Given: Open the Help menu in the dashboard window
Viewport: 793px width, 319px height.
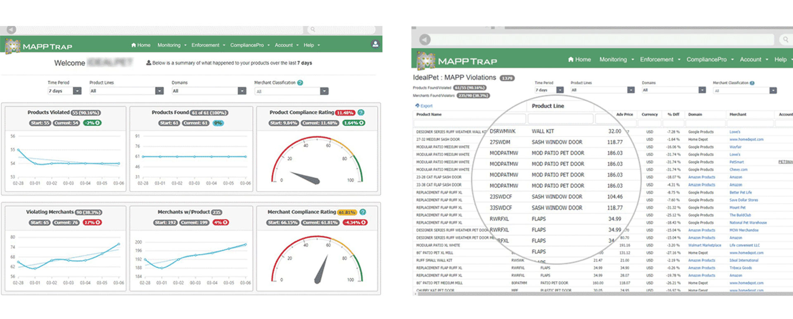Looking at the screenshot, I should [x=312, y=45].
